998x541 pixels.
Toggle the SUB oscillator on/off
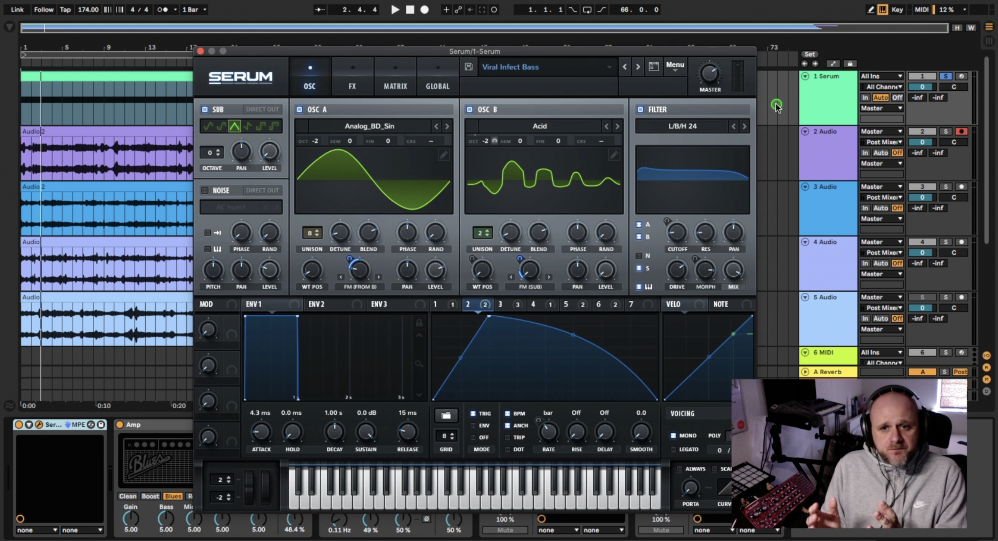point(205,109)
